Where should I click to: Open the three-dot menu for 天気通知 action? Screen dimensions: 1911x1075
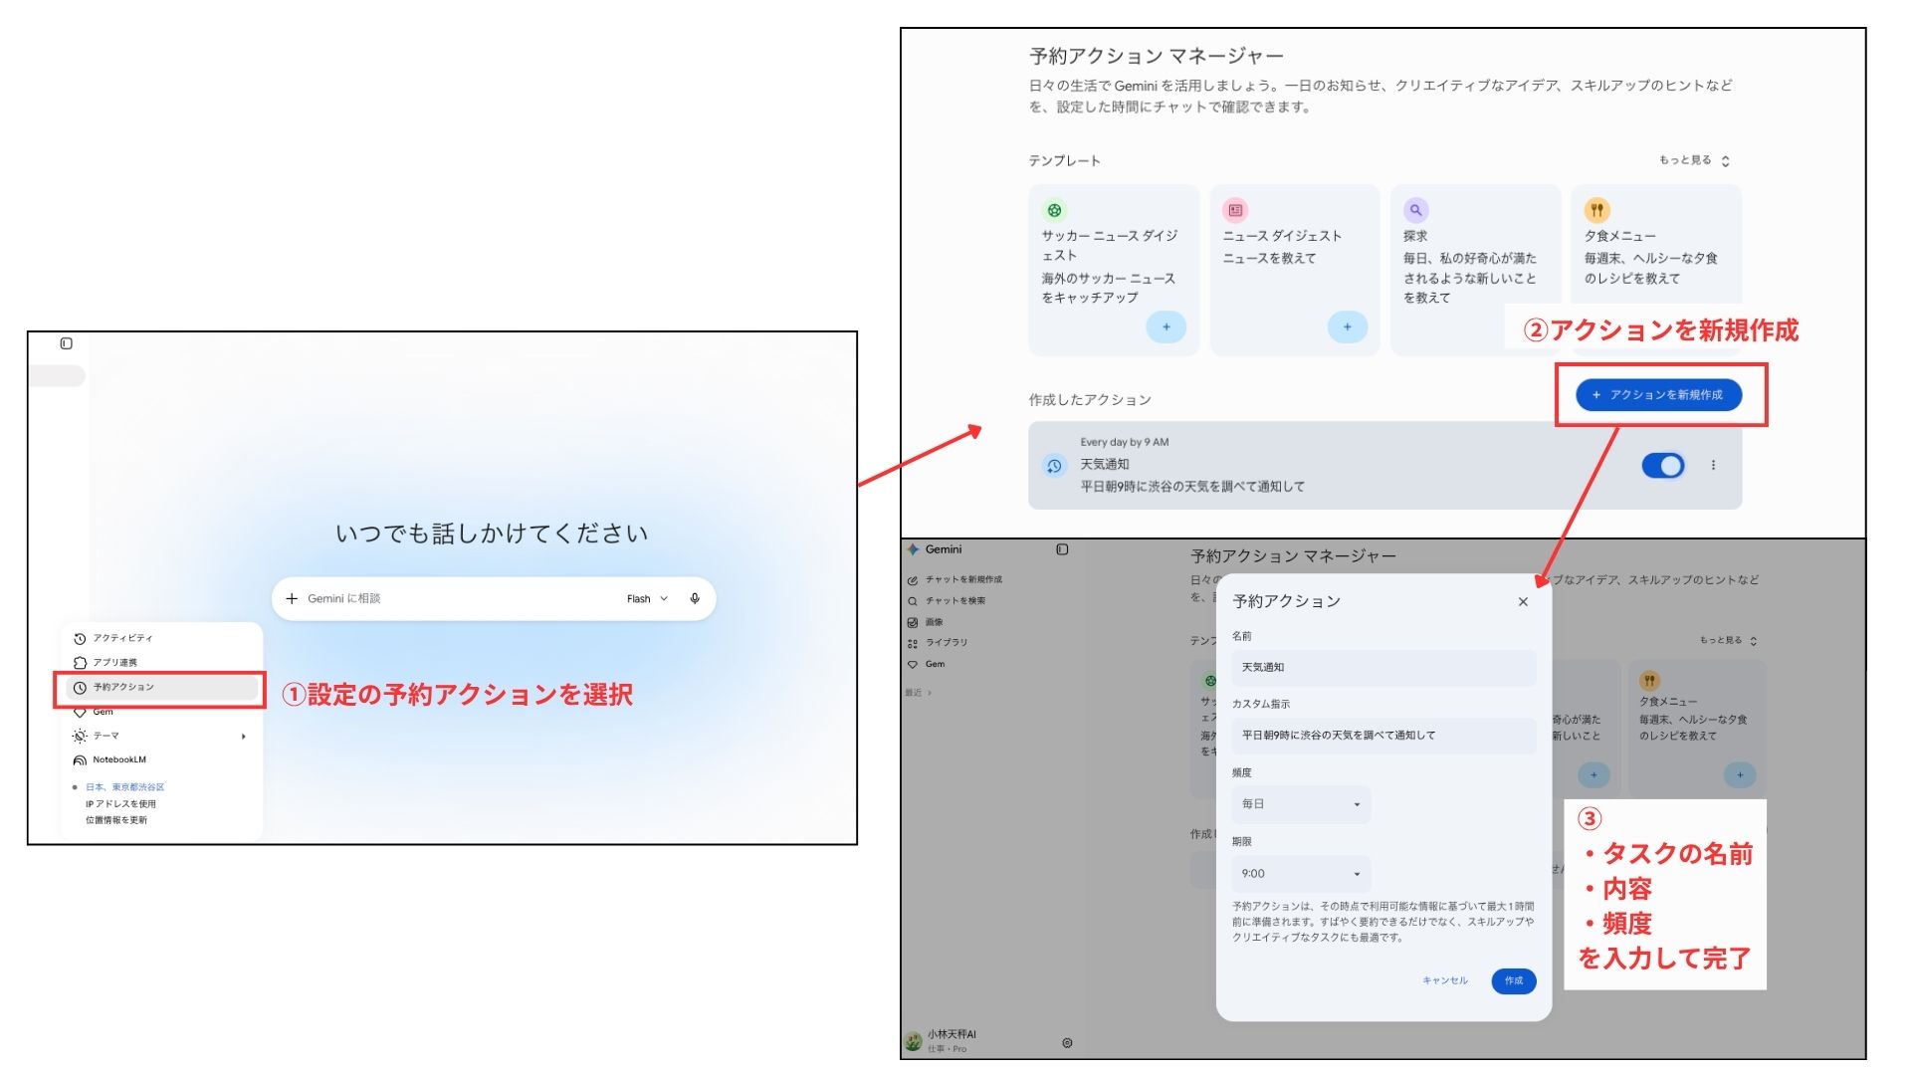point(1713,465)
